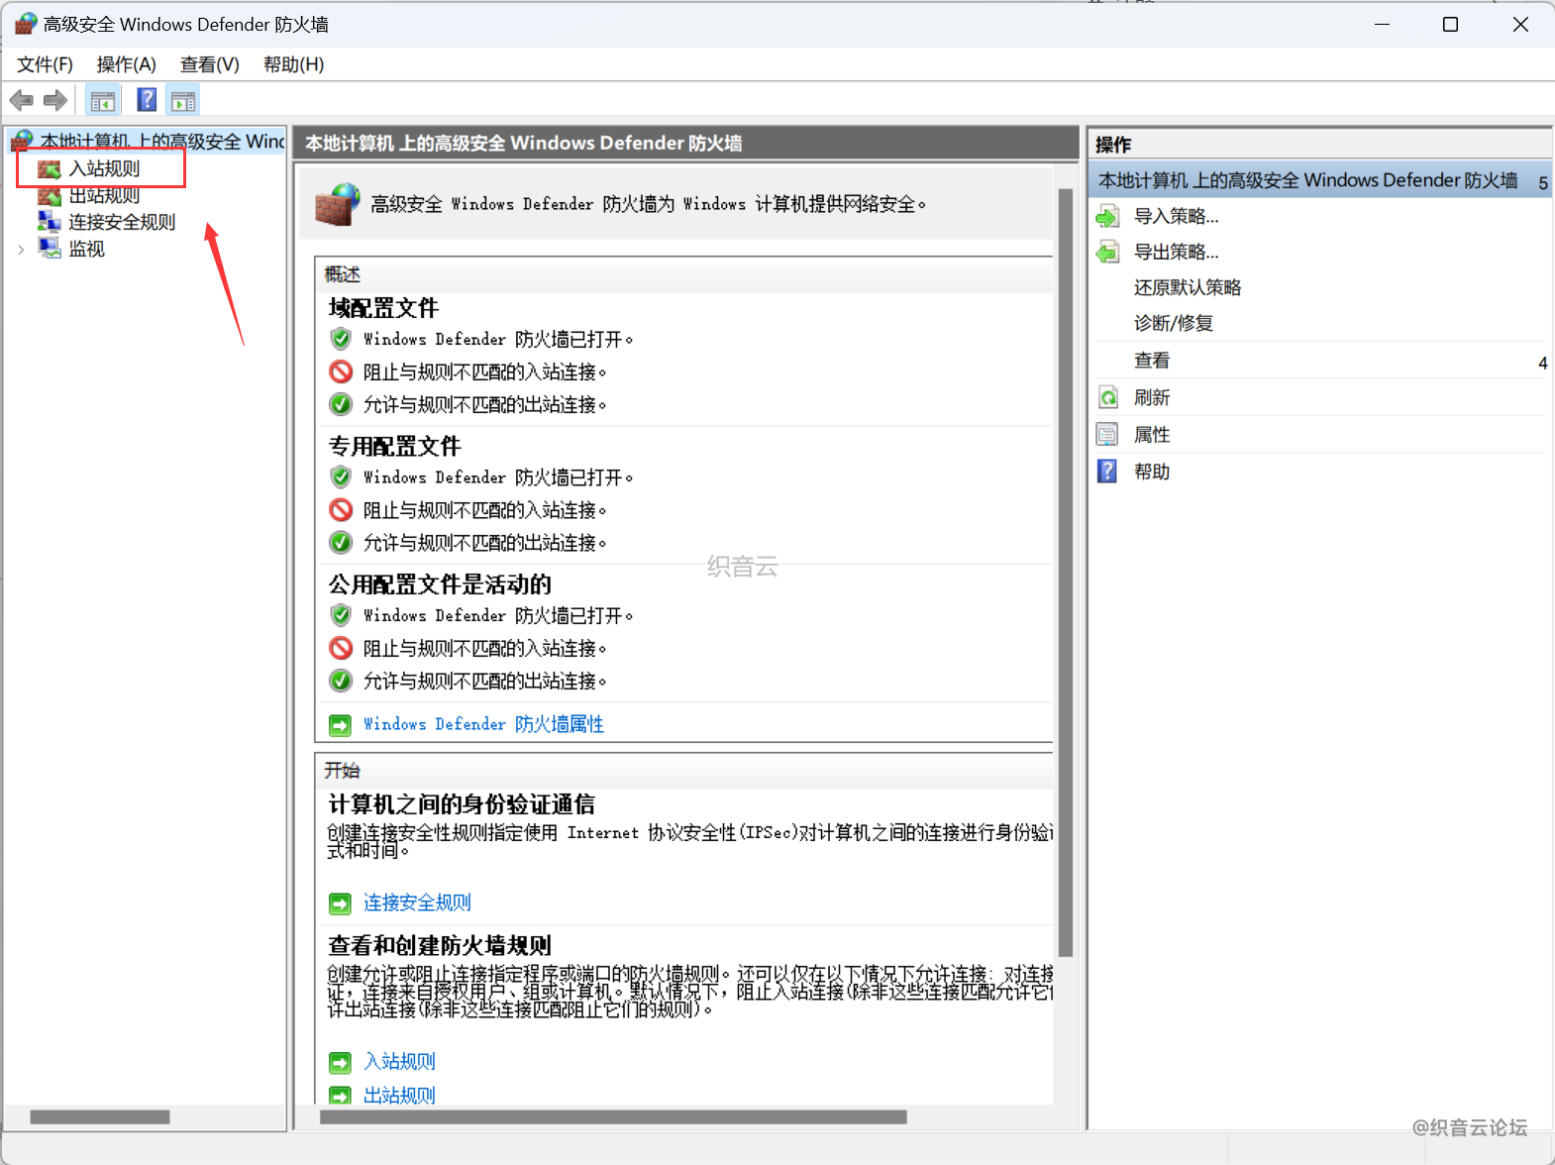Screen dimensions: 1555x1165
Task: Click 帮助 text in the actions pane
Action: coord(1152,472)
